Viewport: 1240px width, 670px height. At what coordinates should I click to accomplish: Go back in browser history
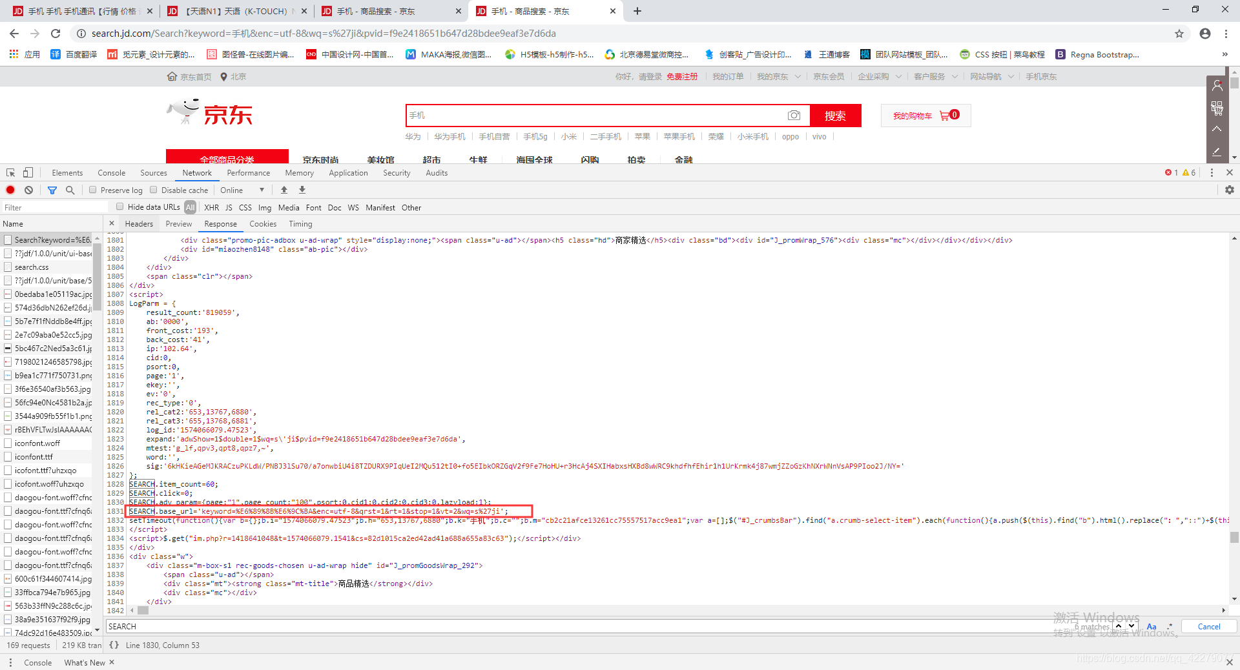(x=14, y=34)
